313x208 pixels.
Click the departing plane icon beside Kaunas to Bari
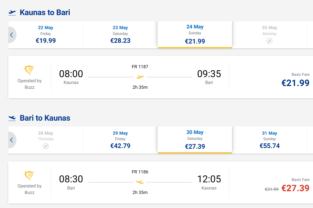(12, 13)
